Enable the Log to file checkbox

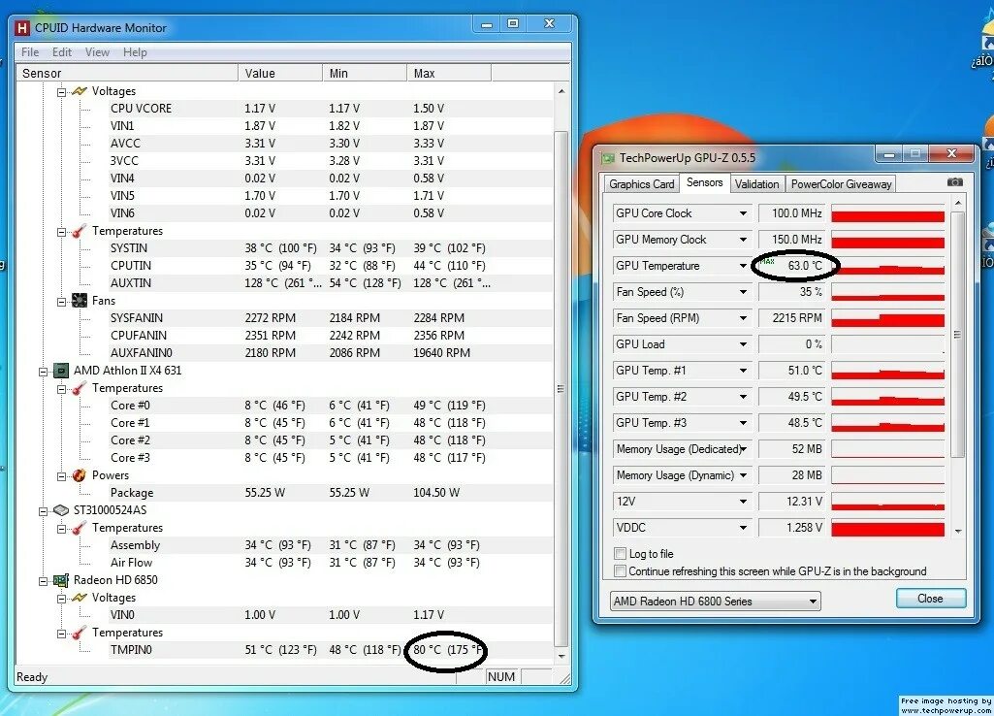point(620,554)
